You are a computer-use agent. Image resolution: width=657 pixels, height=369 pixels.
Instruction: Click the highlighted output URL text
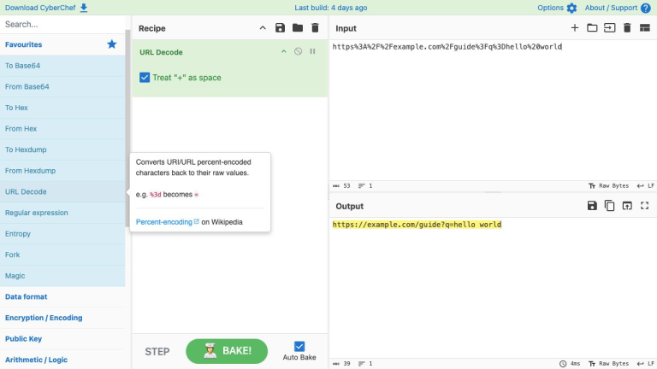[417, 225]
